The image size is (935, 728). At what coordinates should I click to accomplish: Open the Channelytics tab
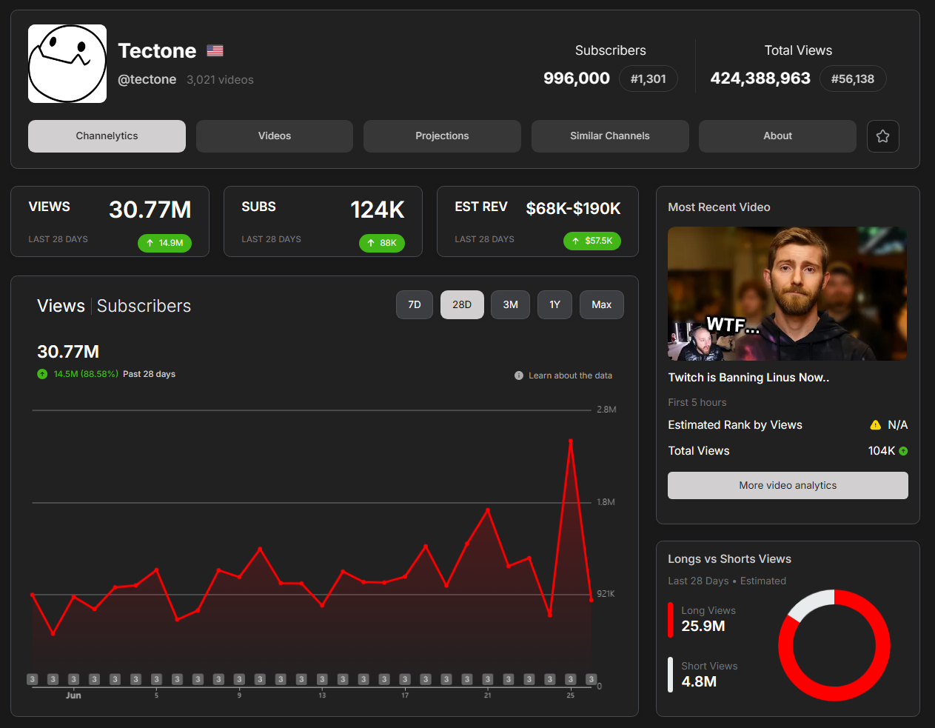107,136
